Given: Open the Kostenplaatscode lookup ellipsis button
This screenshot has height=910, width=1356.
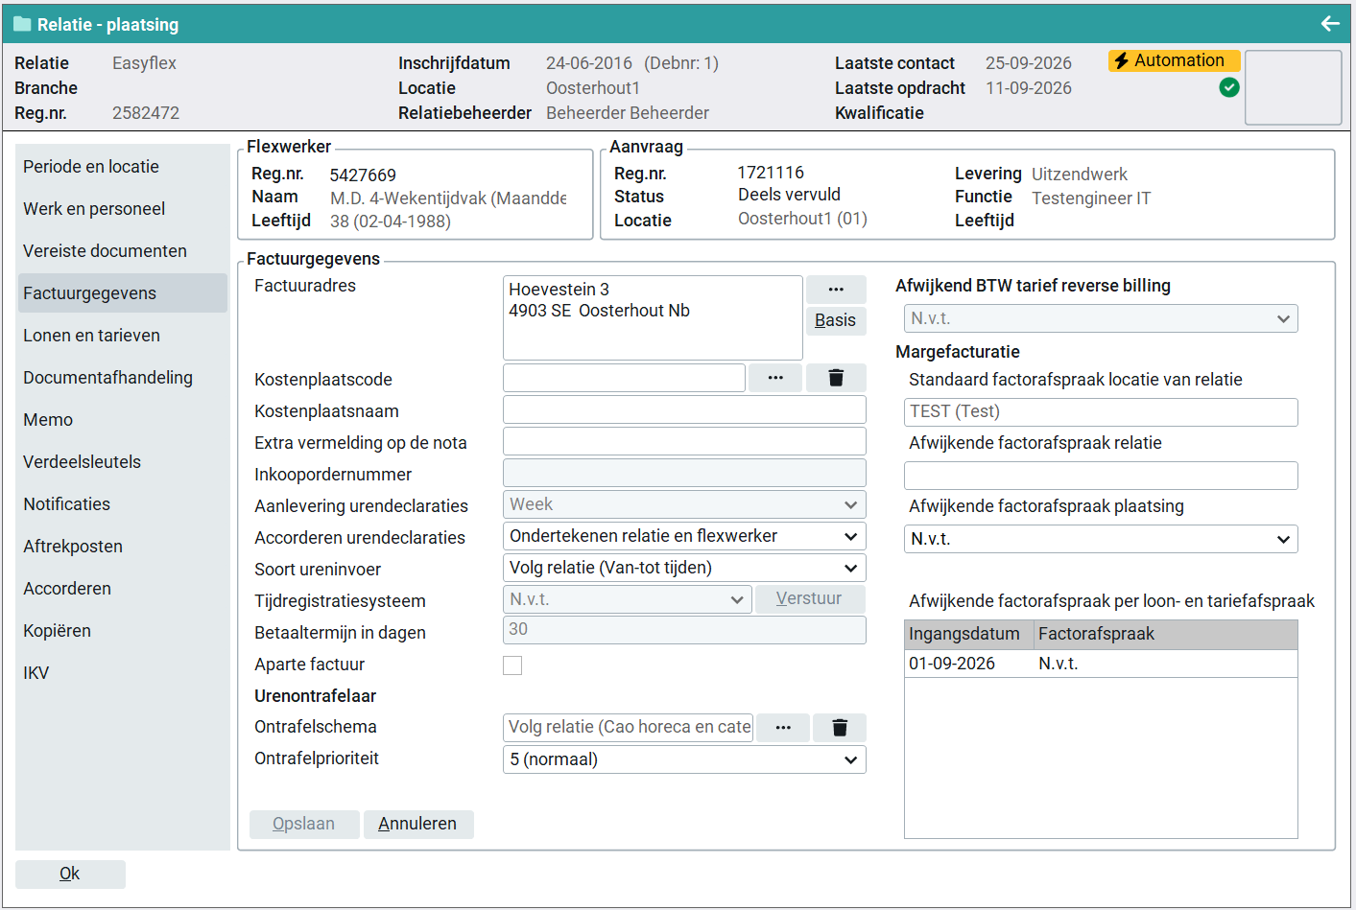Looking at the screenshot, I should click(775, 378).
